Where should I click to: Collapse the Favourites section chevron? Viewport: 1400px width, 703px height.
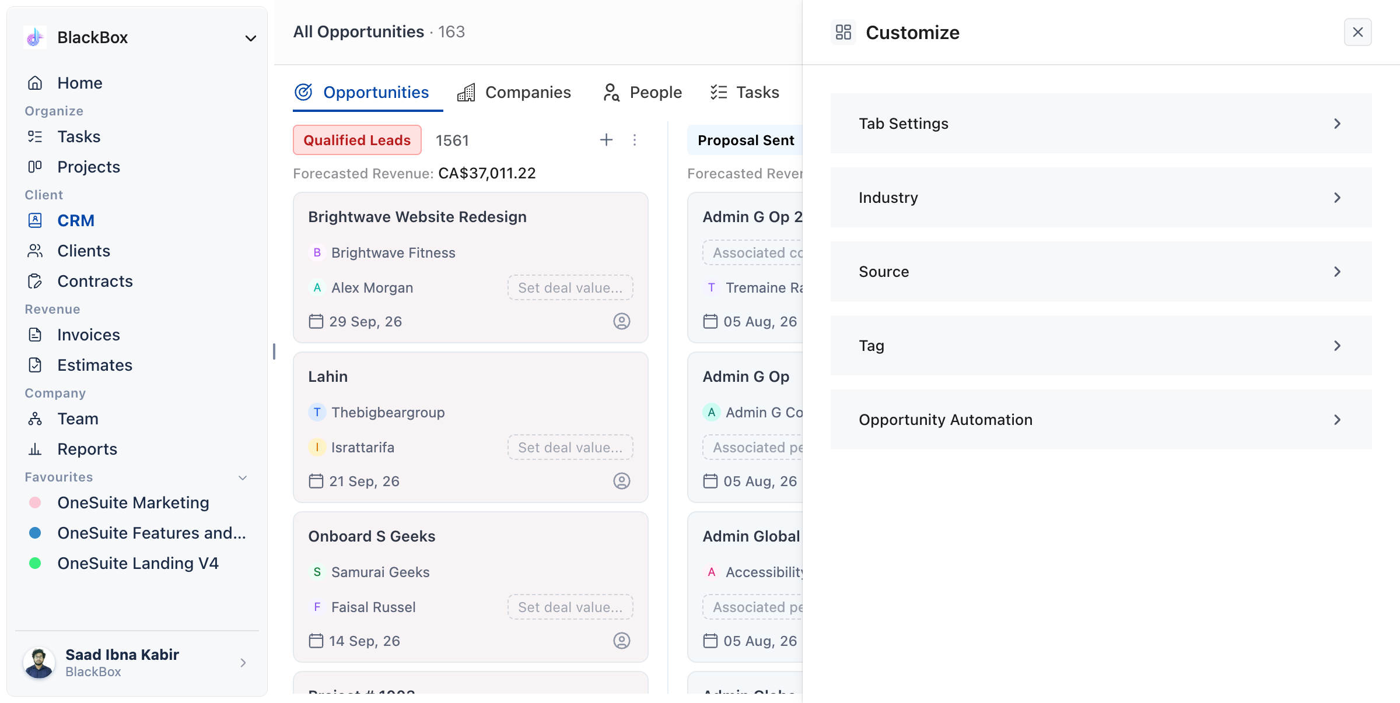pos(243,477)
